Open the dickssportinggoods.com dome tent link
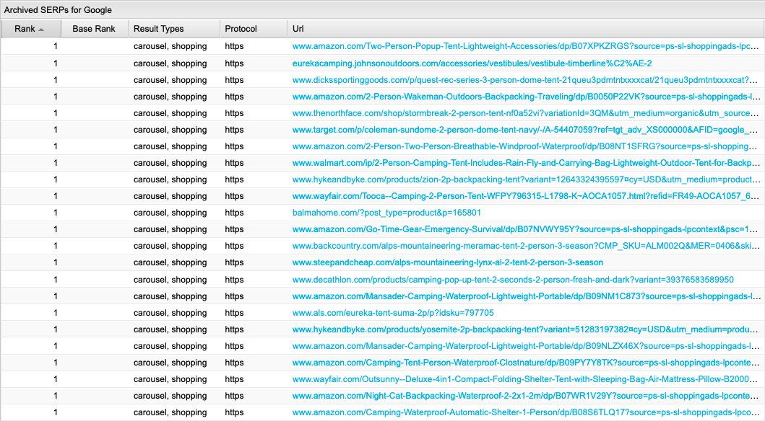 tap(520, 80)
